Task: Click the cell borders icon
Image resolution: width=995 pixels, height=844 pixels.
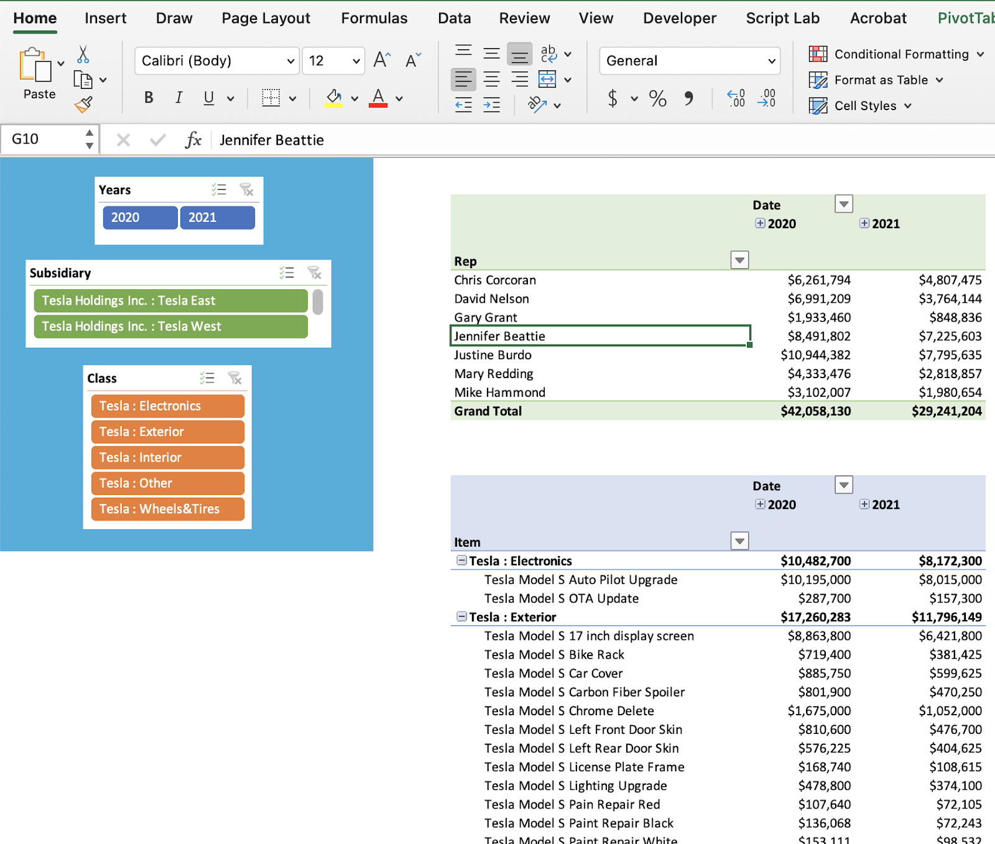Action: [x=271, y=98]
